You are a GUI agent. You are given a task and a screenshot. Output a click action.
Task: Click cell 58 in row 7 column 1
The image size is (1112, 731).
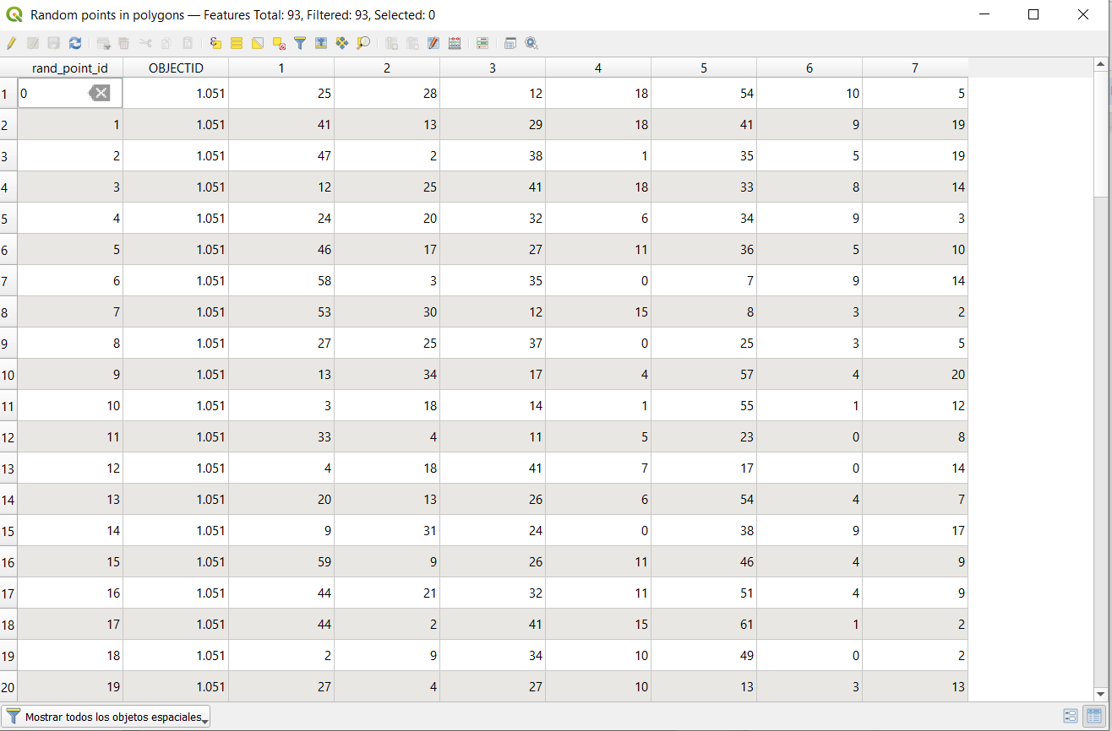(x=281, y=281)
